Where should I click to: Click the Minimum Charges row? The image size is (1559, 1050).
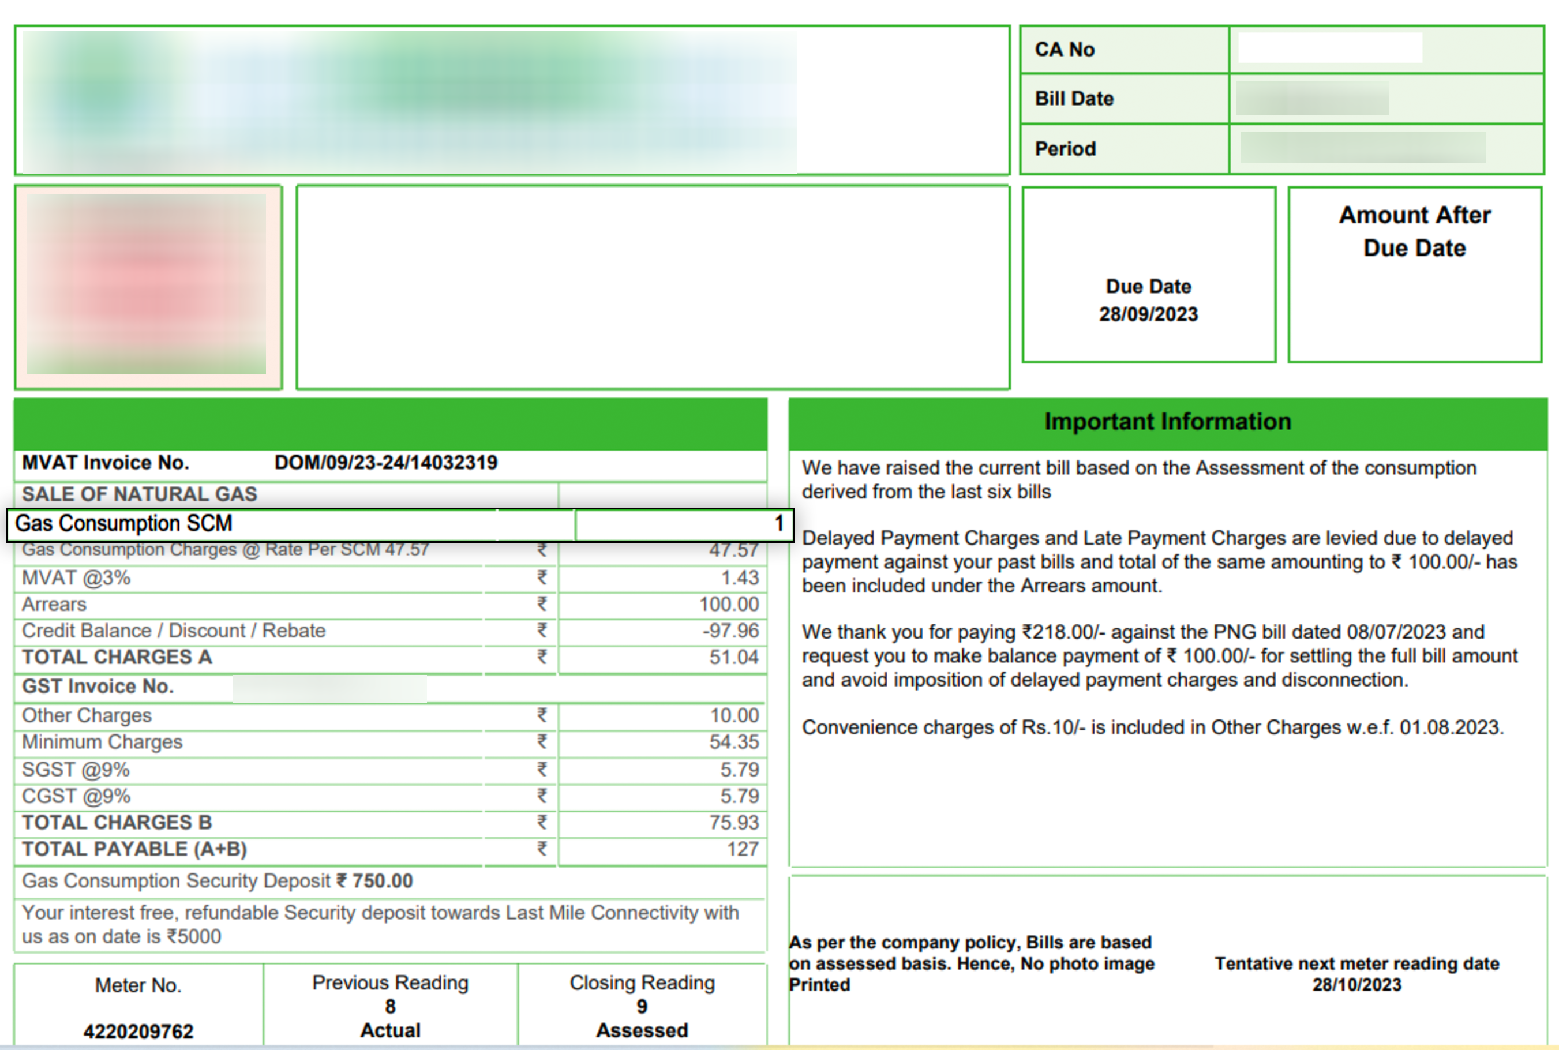(102, 742)
